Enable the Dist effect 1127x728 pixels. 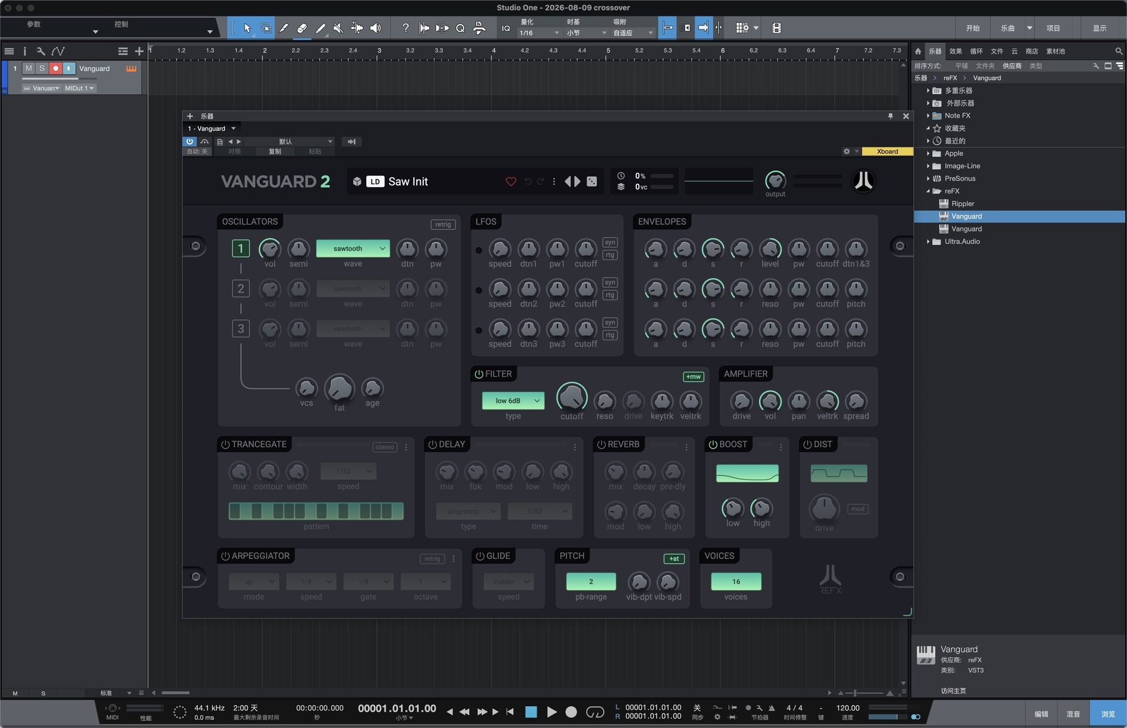[x=808, y=444]
